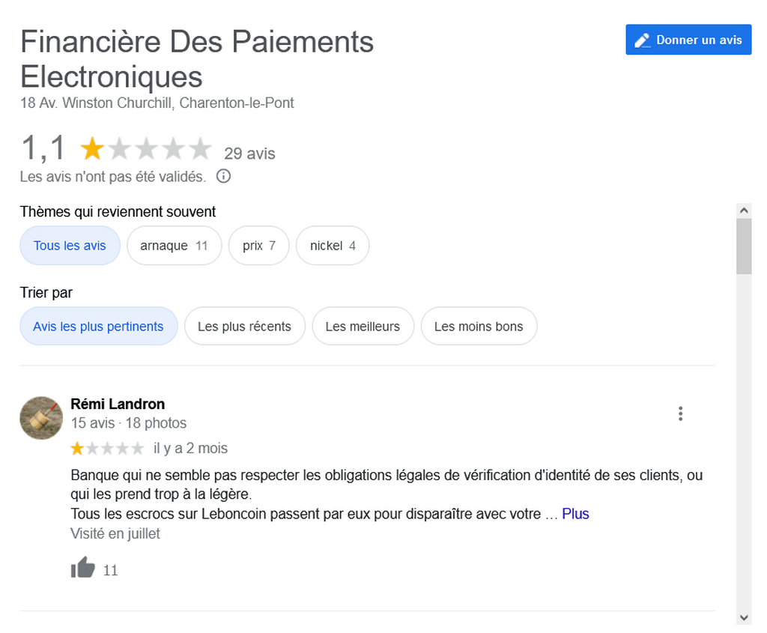Open Rémi Landron's reviewer name link
Screen dimensions: 767x633
(x=118, y=404)
